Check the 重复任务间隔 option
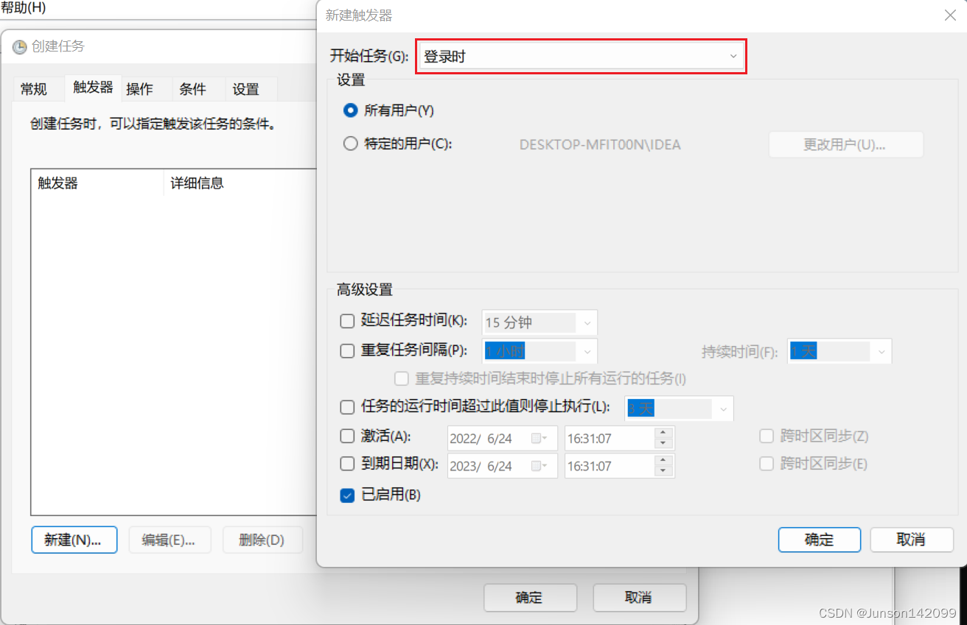The image size is (967, 625). tap(346, 351)
